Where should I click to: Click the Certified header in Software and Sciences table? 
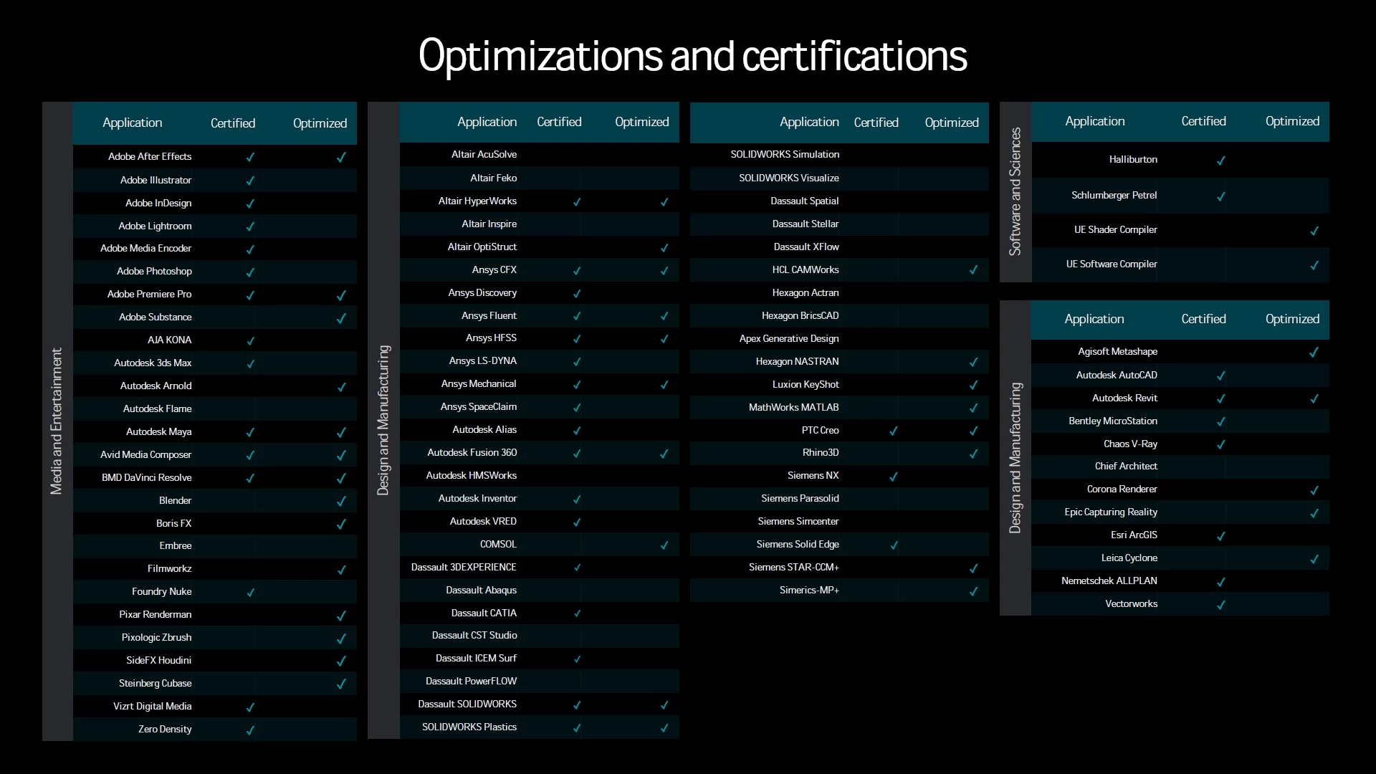click(1203, 121)
